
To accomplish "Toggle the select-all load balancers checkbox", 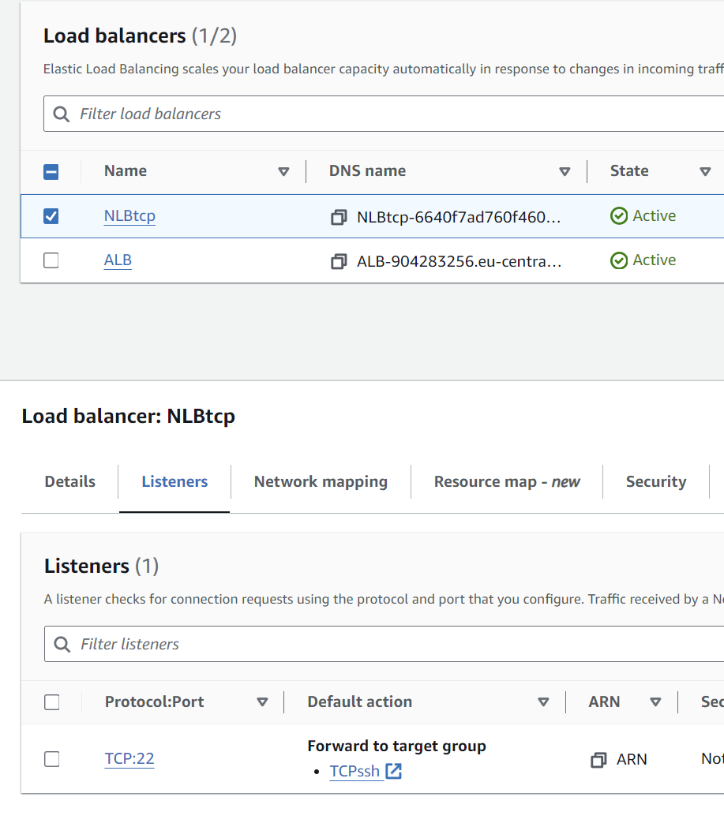I will click(x=51, y=171).
